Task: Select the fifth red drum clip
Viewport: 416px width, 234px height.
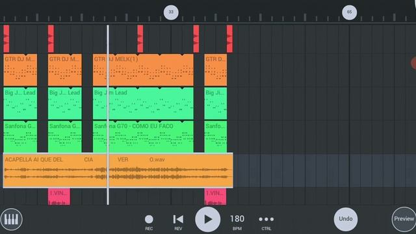Action: pos(229,39)
